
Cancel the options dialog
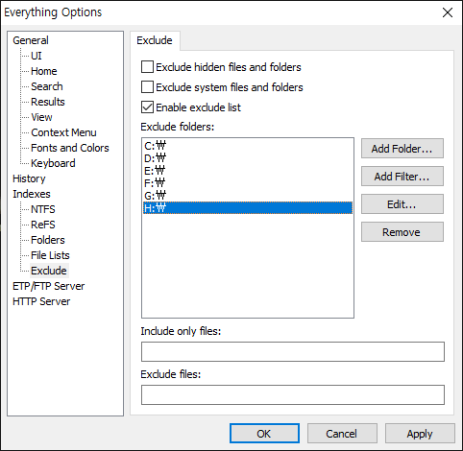click(x=342, y=434)
